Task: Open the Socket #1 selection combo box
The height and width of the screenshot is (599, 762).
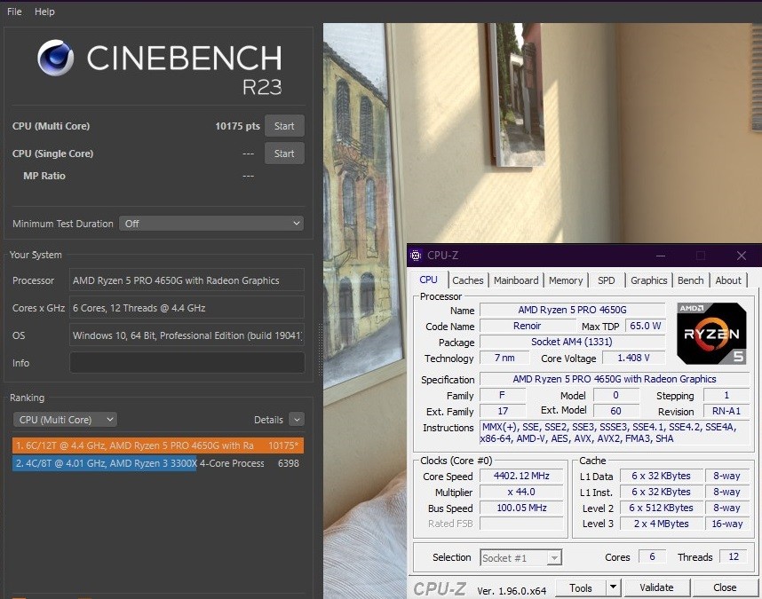Action: pos(521,557)
